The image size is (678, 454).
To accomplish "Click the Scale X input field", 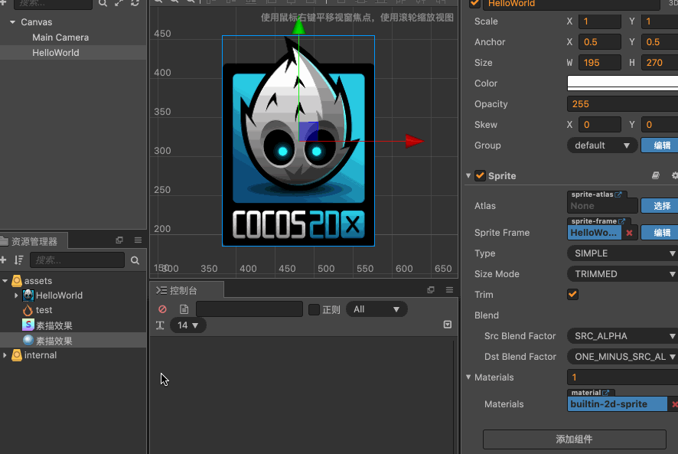I will 599,21.
